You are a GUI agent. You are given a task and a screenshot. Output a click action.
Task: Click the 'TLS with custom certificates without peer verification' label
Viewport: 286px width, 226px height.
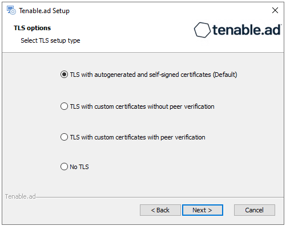(x=142, y=106)
